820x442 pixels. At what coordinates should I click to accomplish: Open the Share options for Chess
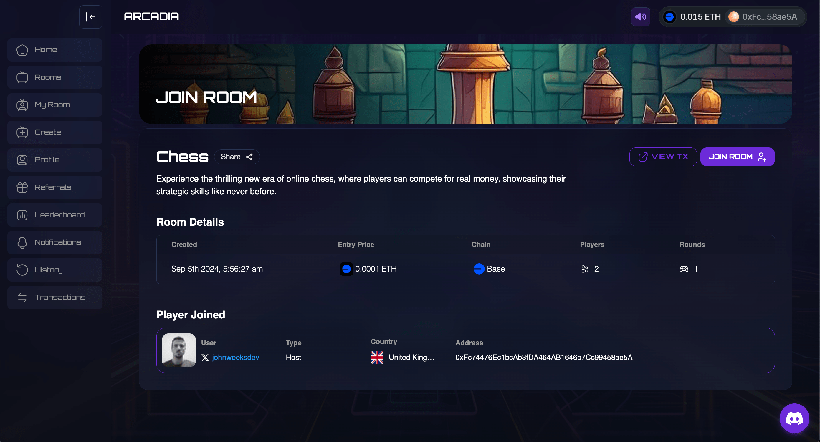pos(237,157)
